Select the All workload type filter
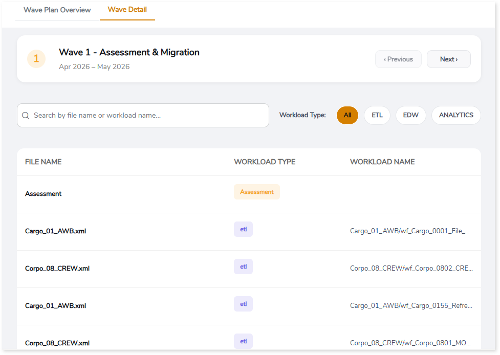 tap(347, 115)
